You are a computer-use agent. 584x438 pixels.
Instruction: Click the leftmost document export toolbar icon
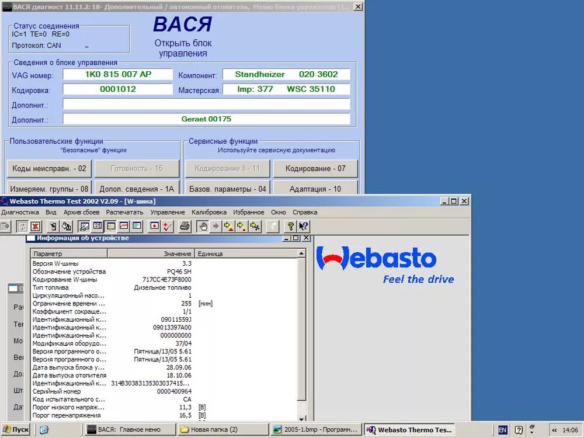(x=5, y=226)
